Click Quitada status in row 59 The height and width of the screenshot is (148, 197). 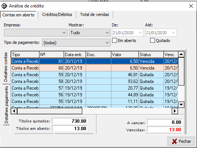(x=151, y=75)
